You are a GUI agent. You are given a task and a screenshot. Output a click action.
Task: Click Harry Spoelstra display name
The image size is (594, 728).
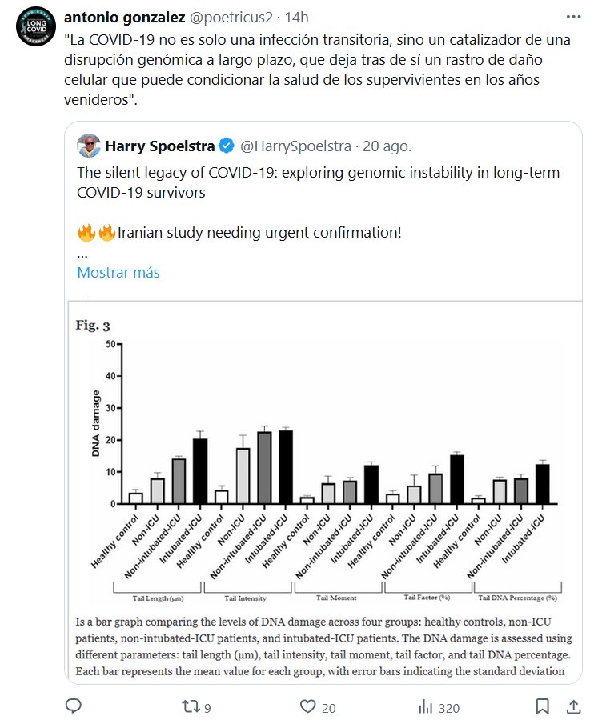(160, 146)
